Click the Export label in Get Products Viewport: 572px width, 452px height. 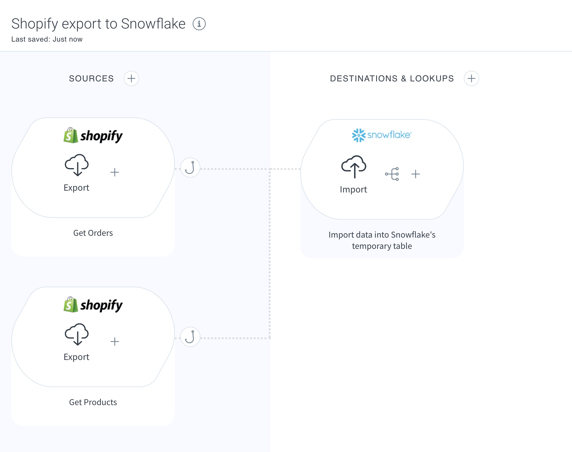pyautogui.click(x=76, y=357)
